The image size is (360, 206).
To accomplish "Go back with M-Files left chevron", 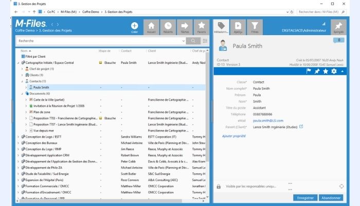I will coord(52,24).
